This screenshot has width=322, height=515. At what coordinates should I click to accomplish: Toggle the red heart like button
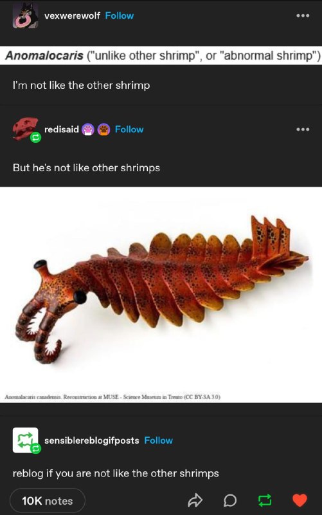pyautogui.click(x=300, y=500)
